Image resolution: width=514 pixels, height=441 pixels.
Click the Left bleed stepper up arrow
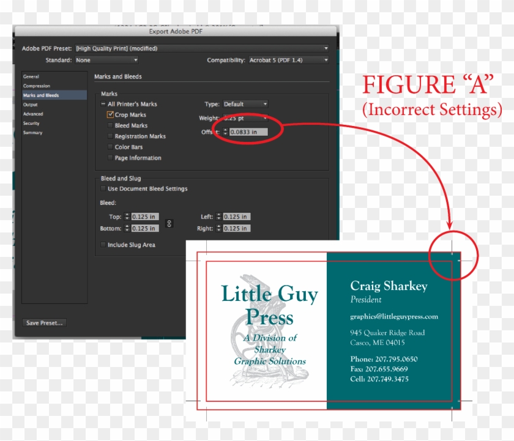tap(217, 214)
